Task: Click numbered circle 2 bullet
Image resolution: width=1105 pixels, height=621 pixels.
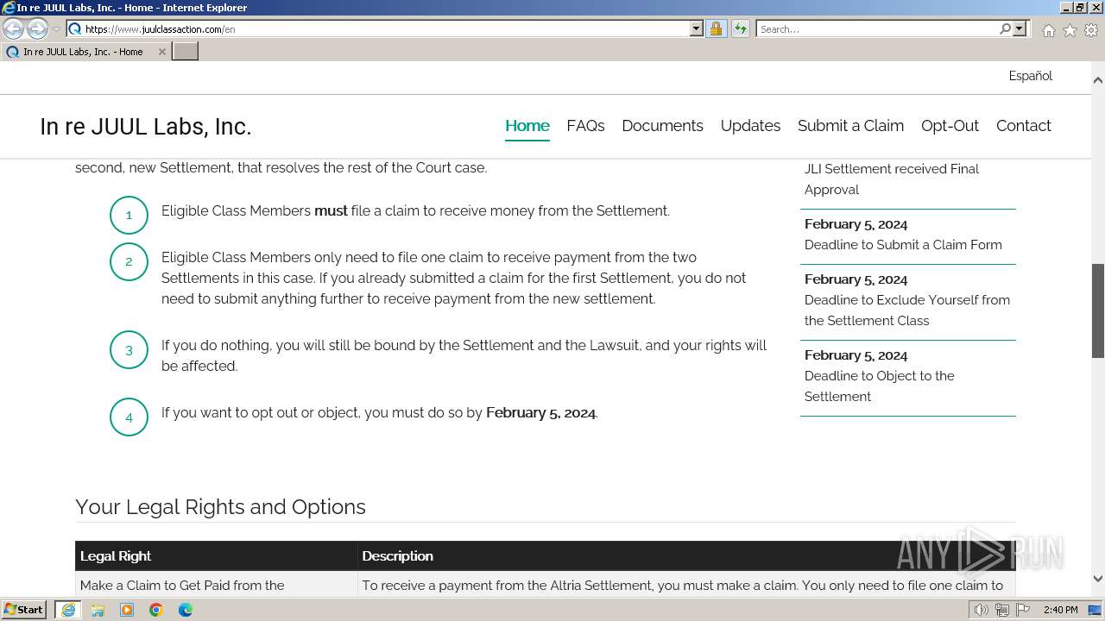Action: coord(129,261)
